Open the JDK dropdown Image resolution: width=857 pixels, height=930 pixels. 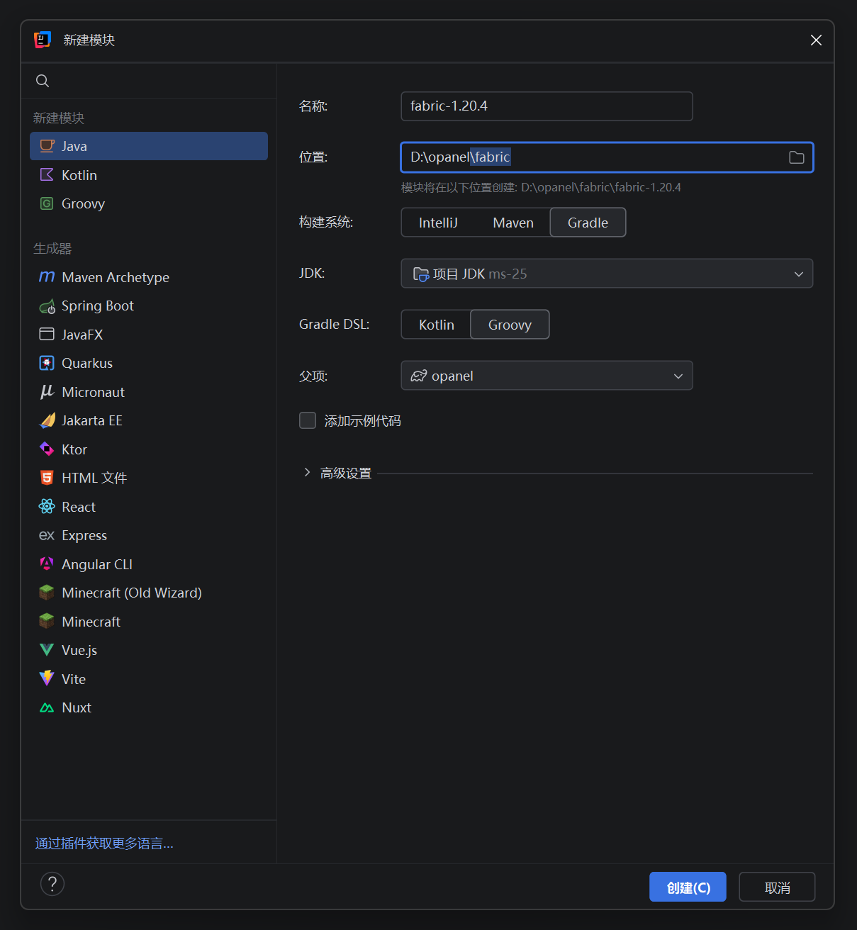coord(607,274)
